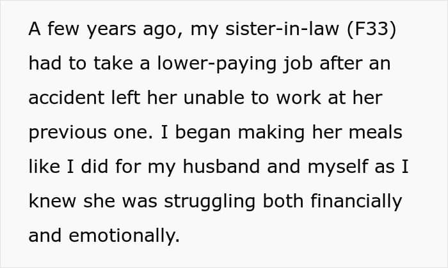Click the word 'making'

(271, 133)
